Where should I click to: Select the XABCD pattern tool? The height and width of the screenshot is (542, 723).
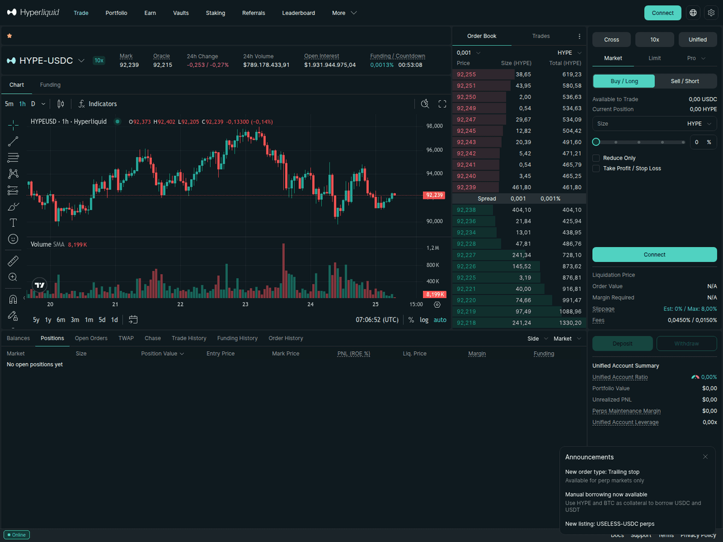coord(13,174)
